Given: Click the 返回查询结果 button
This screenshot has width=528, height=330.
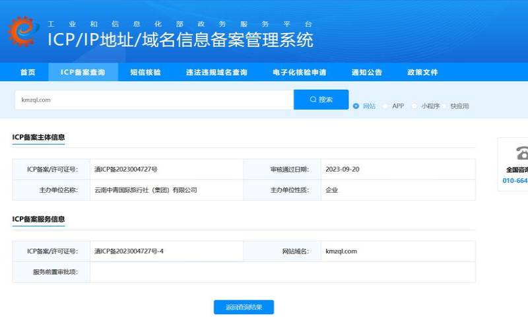Looking at the screenshot, I should tap(244, 307).
